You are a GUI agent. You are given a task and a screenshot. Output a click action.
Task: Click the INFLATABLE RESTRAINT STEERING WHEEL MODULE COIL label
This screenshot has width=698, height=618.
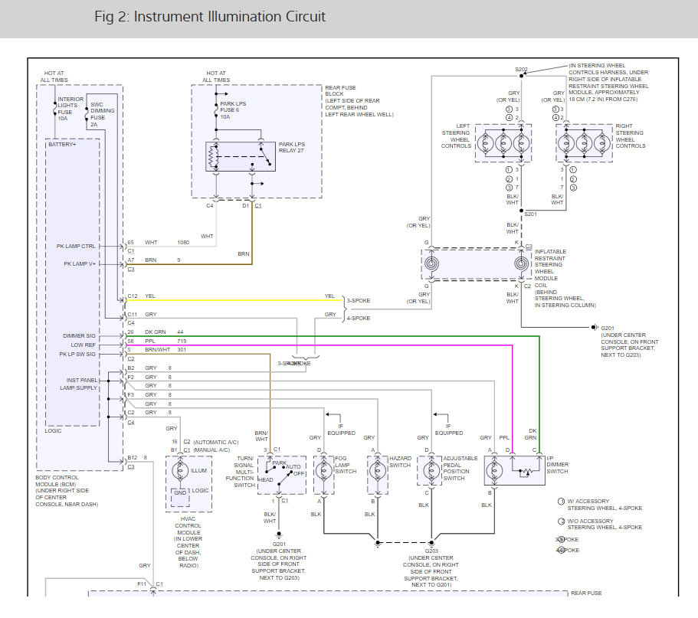pos(551,268)
